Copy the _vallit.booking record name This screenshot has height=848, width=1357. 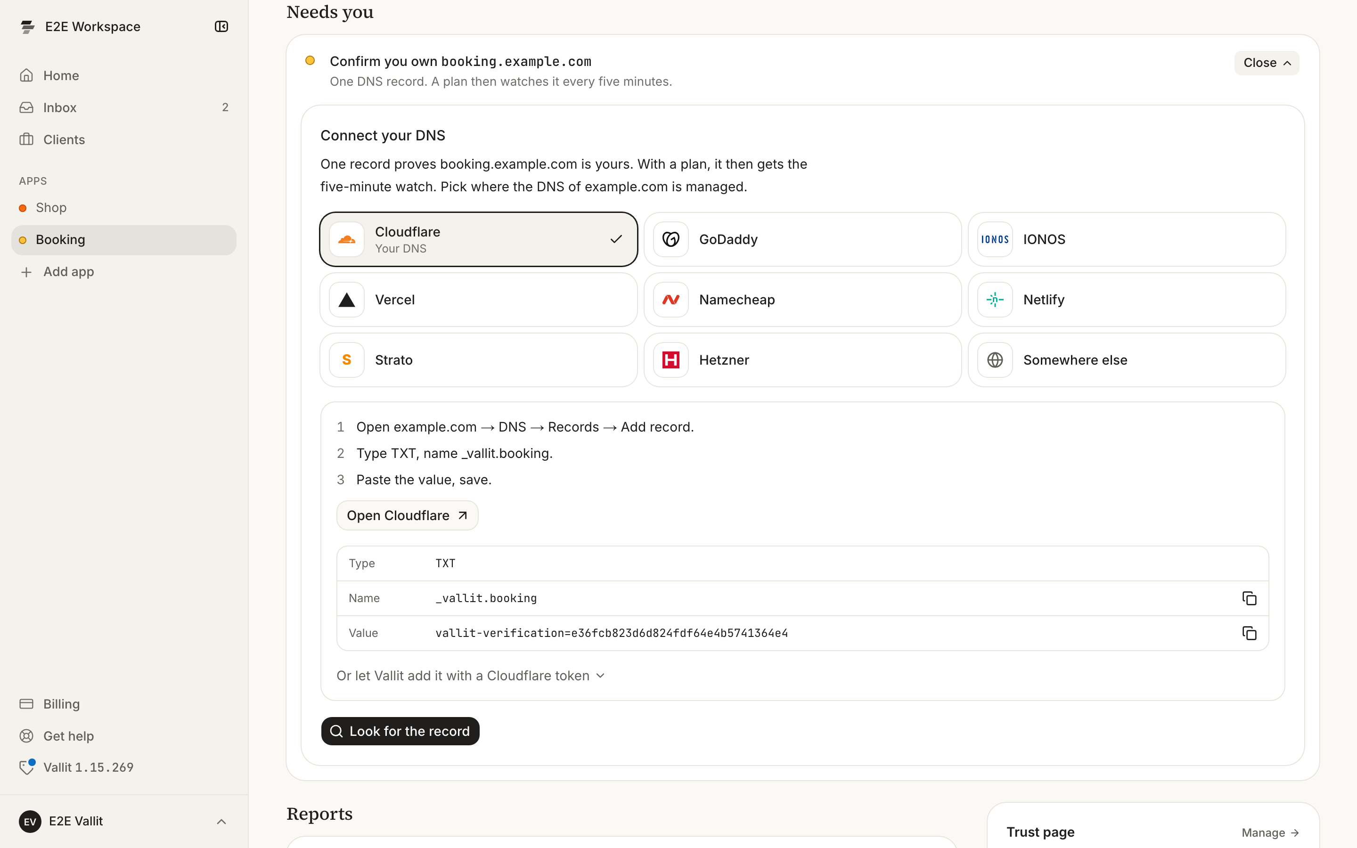[x=1249, y=598]
